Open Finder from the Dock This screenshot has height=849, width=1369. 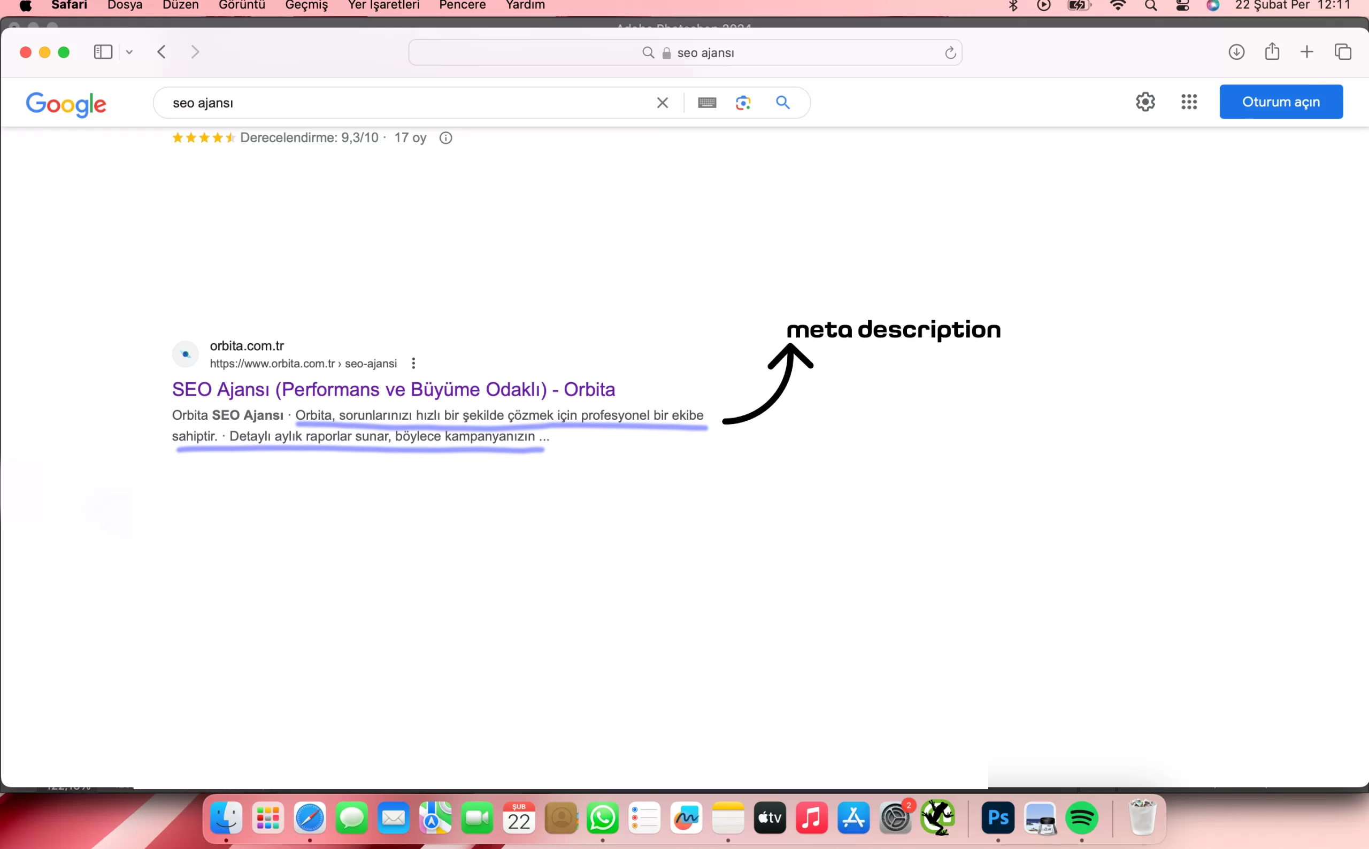click(226, 818)
